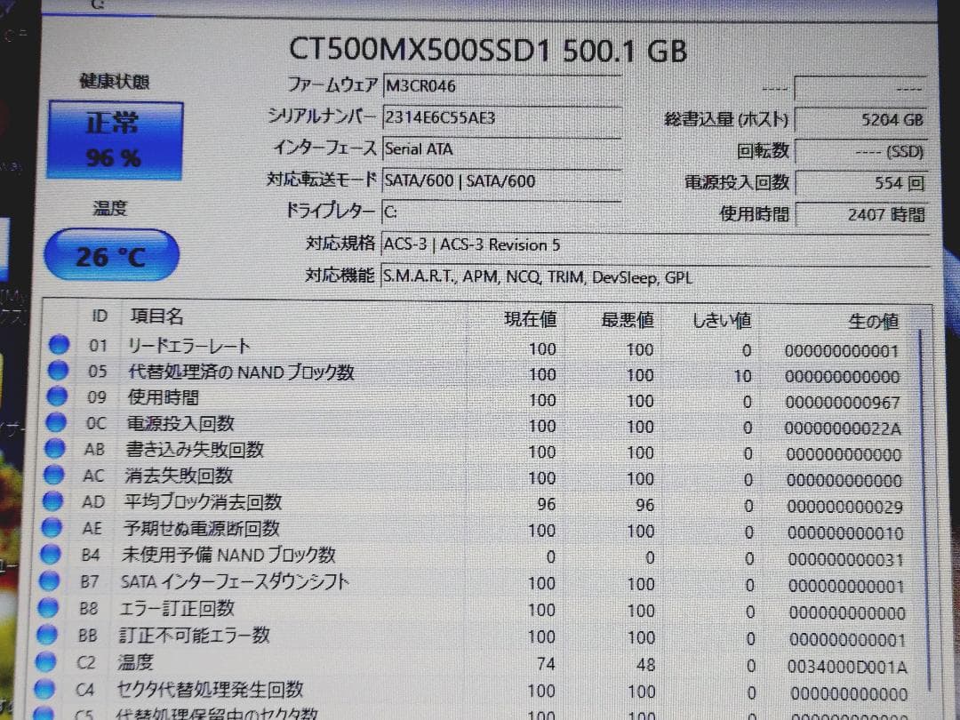Click the 26°C temperature display

(111, 255)
